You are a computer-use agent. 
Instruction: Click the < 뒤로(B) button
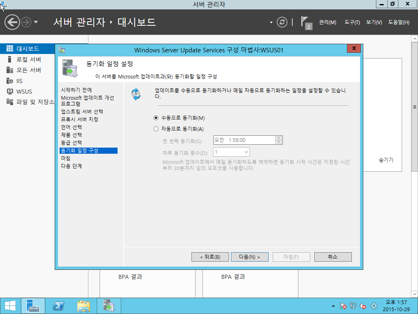click(x=210, y=257)
